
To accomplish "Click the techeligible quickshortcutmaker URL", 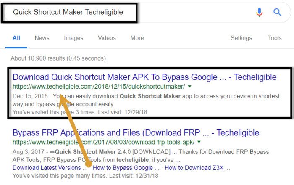I will [99, 87].
